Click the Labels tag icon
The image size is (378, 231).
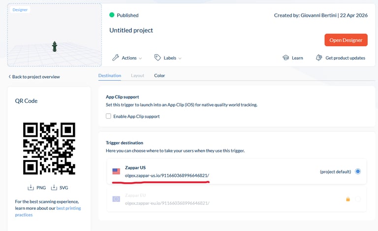click(157, 58)
